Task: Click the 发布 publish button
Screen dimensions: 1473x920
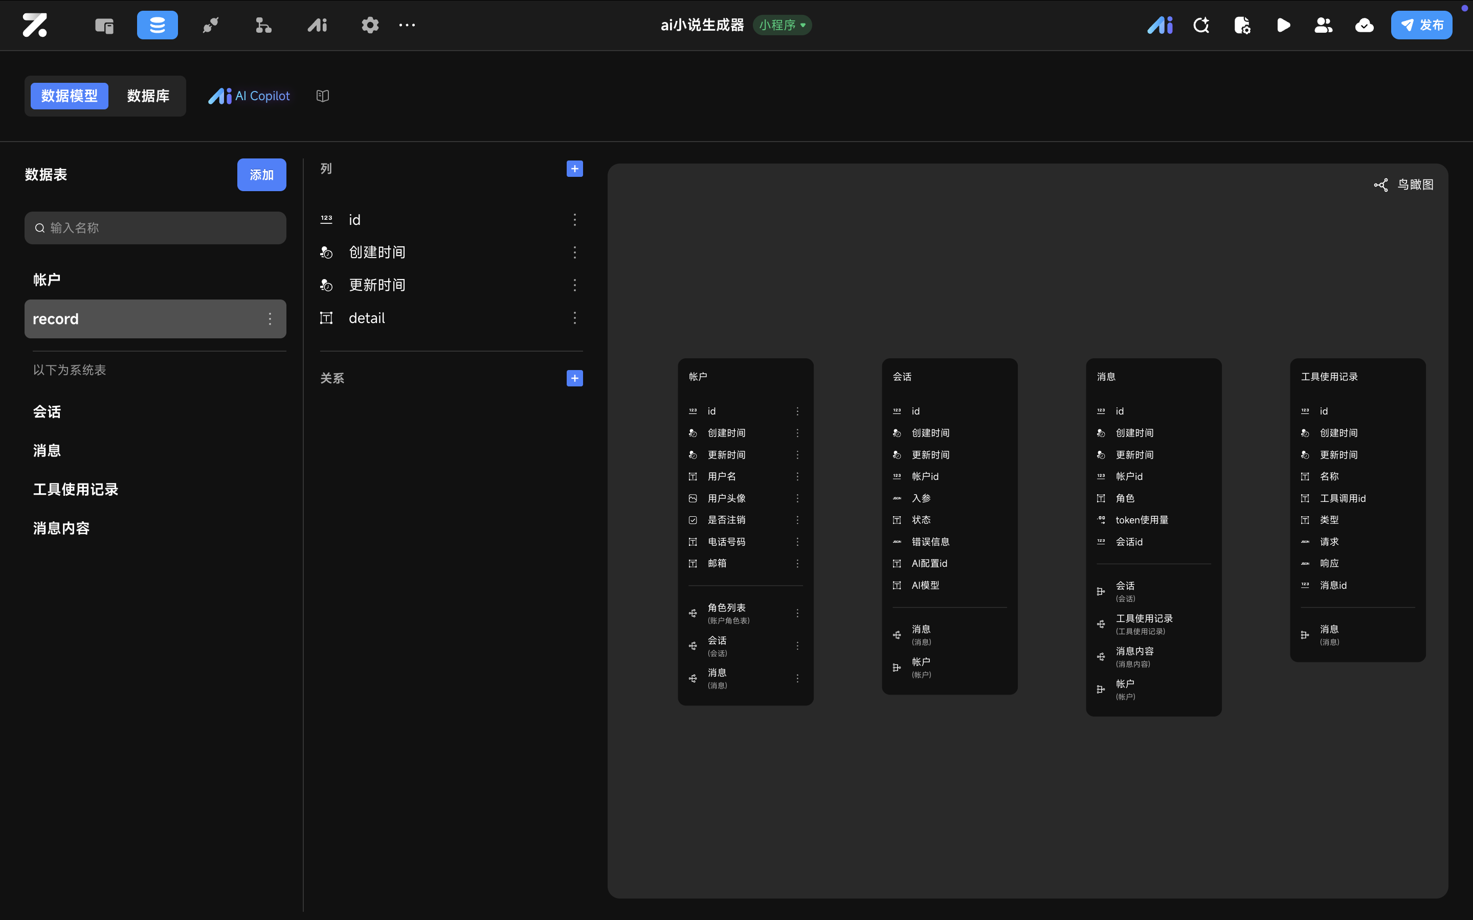Action: 1421,25
